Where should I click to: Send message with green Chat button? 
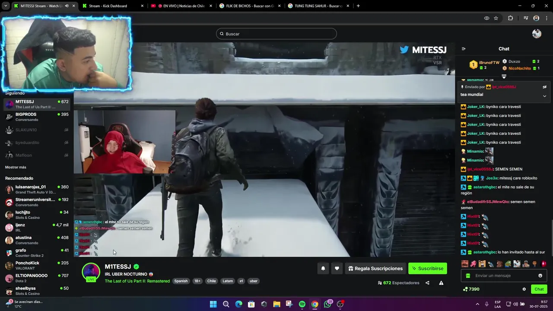click(539, 289)
